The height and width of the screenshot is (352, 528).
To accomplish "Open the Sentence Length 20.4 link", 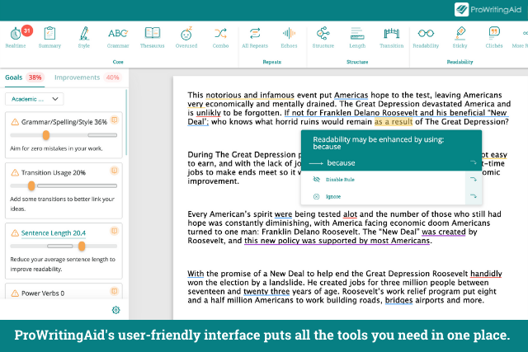I will (x=53, y=232).
